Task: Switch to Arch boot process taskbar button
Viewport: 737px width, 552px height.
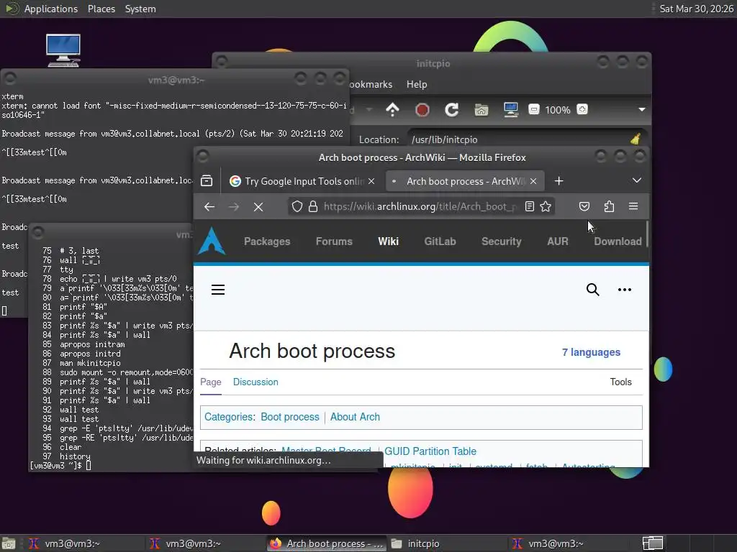Action: pyautogui.click(x=326, y=543)
